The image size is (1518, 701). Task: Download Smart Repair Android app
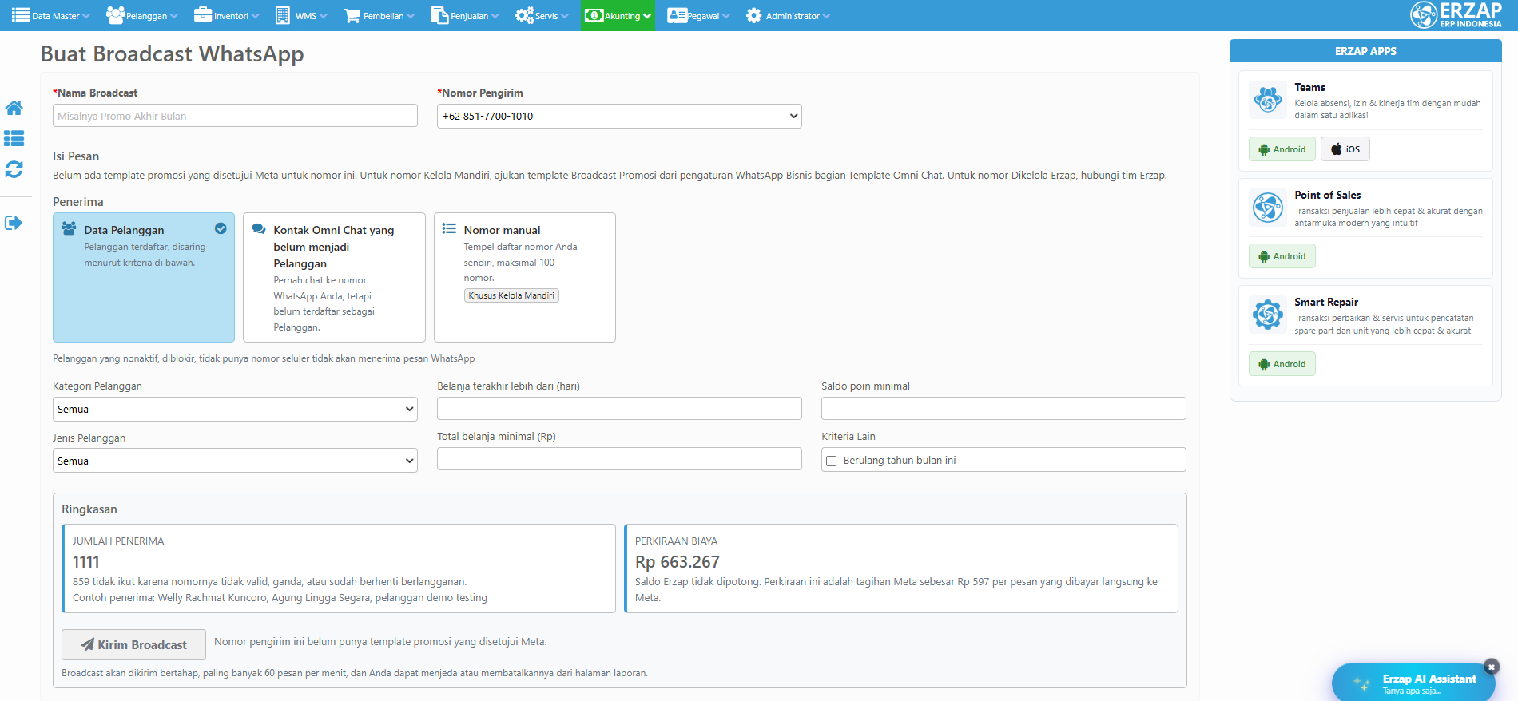(x=1282, y=364)
